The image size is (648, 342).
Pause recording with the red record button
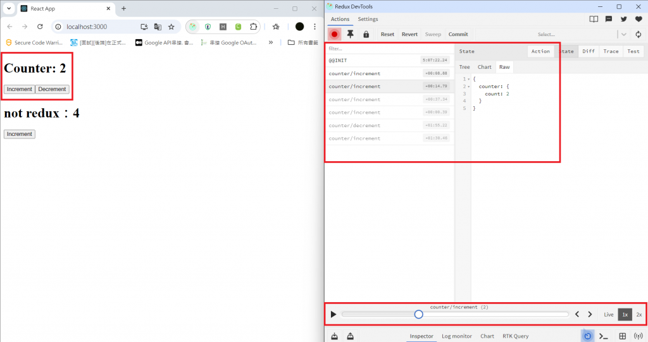tap(334, 34)
